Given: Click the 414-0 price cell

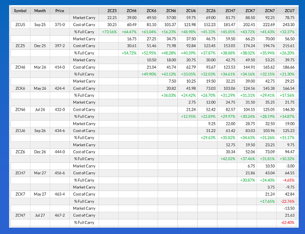Looking at the screenshot, I should tap(60, 67).
